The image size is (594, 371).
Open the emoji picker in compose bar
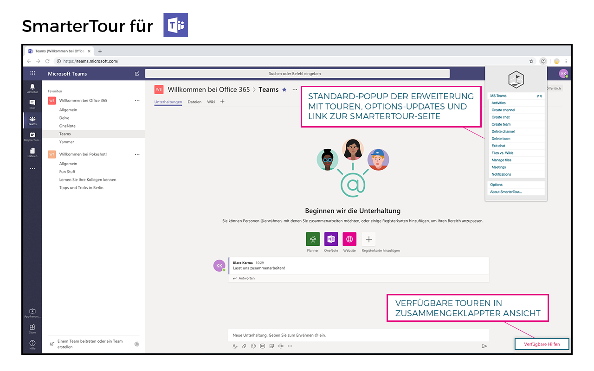[253, 346]
